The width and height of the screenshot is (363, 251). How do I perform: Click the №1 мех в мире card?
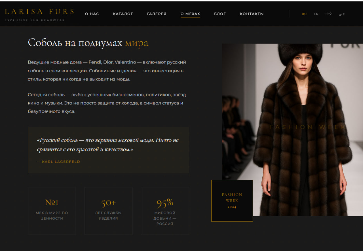coord(52,211)
